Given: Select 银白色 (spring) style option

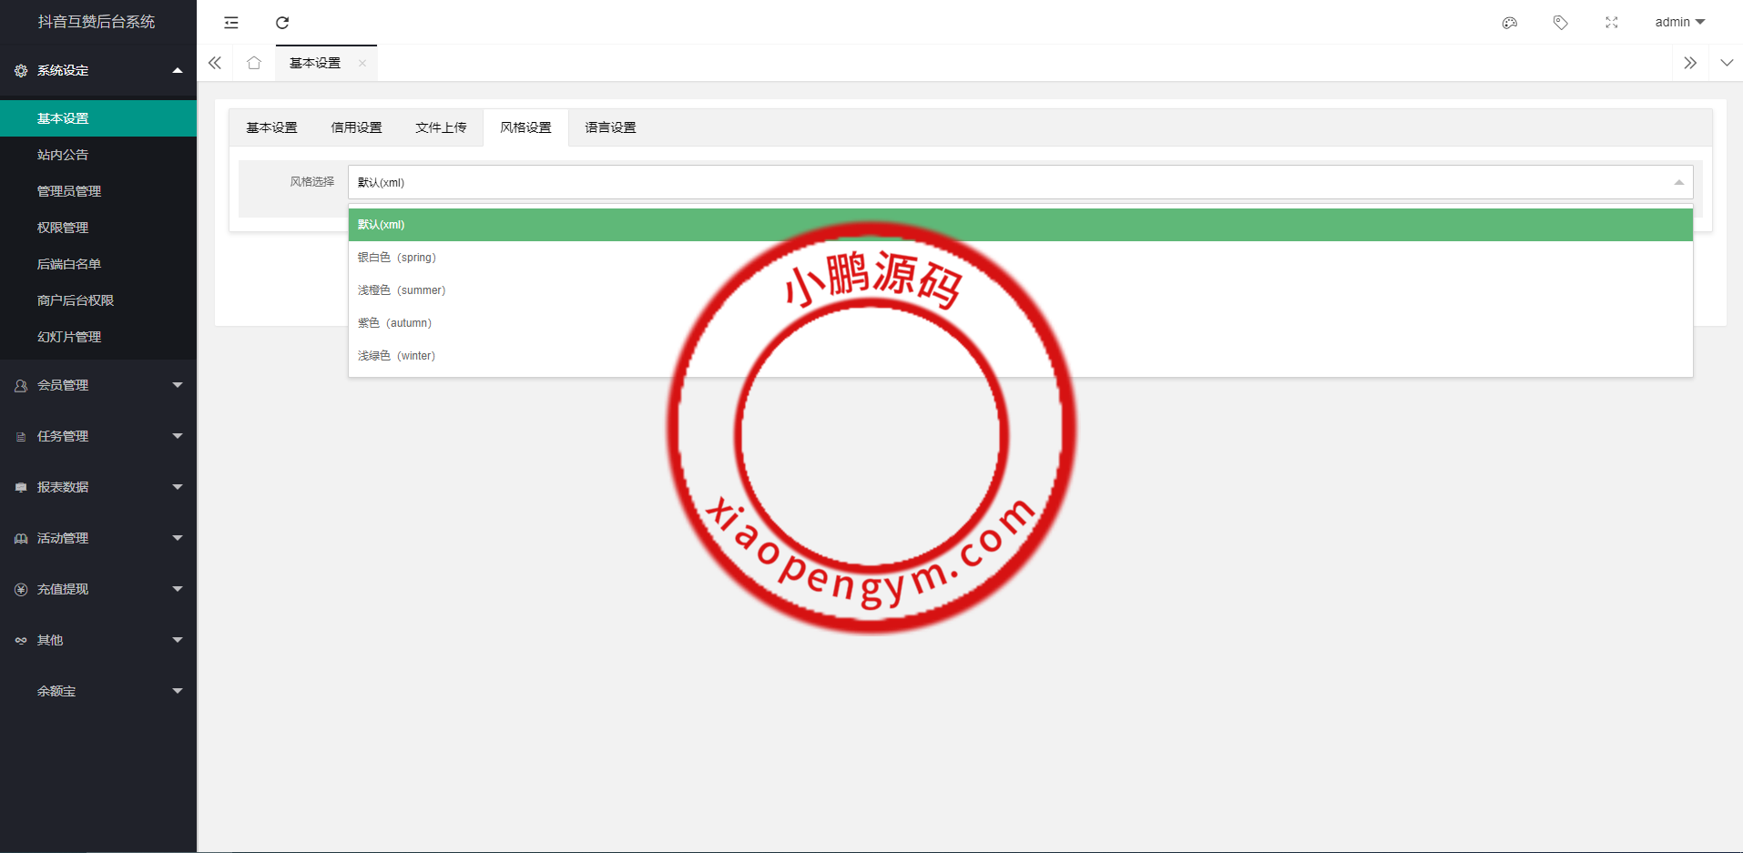Looking at the screenshot, I should [397, 258].
